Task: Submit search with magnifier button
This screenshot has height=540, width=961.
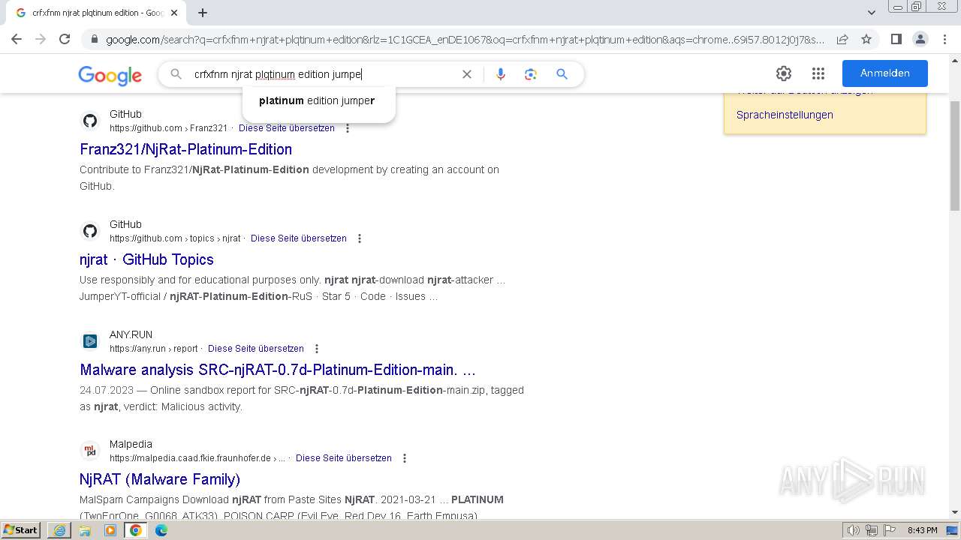Action: pyautogui.click(x=562, y=74)
